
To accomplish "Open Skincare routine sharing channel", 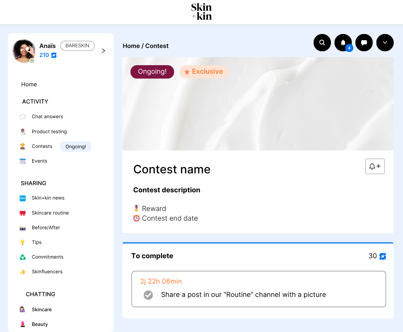I will [50, 213].
